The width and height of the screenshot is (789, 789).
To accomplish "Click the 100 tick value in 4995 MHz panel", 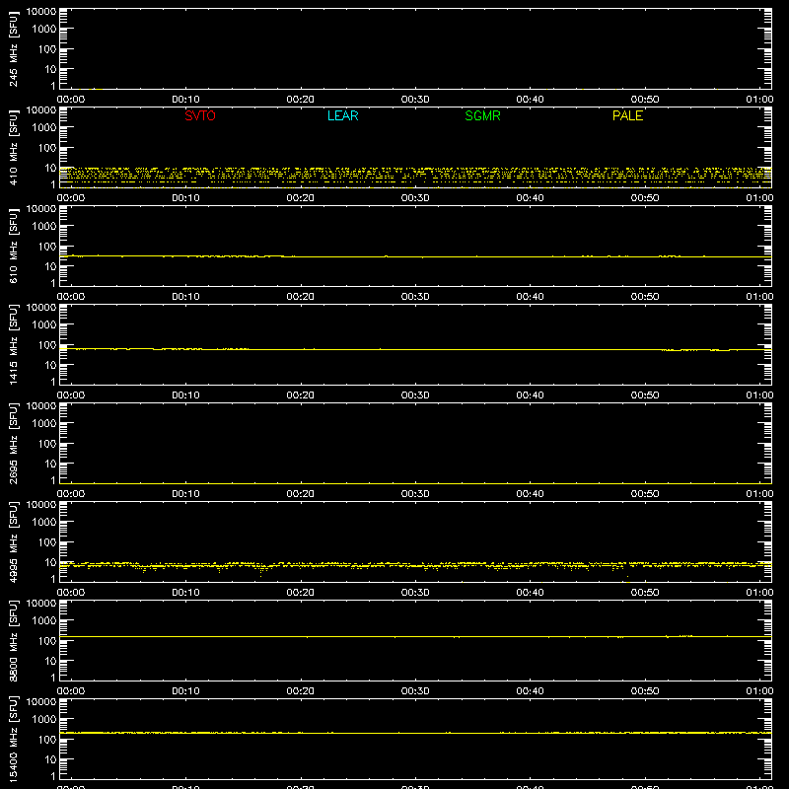I will point(47,542).
